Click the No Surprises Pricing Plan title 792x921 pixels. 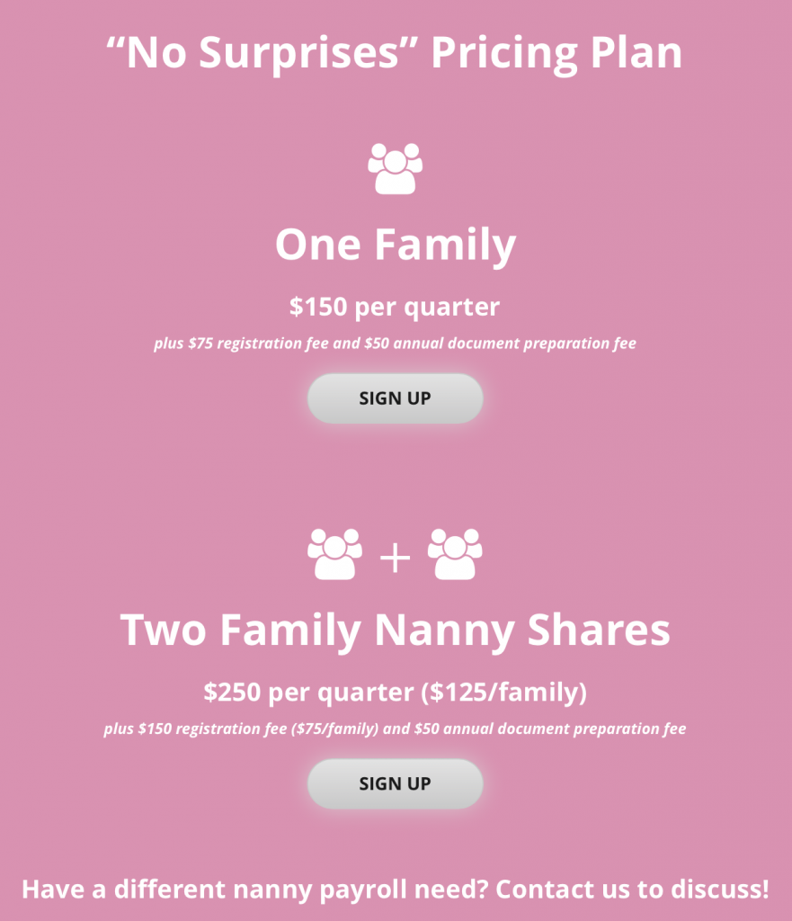pos(396,51)
